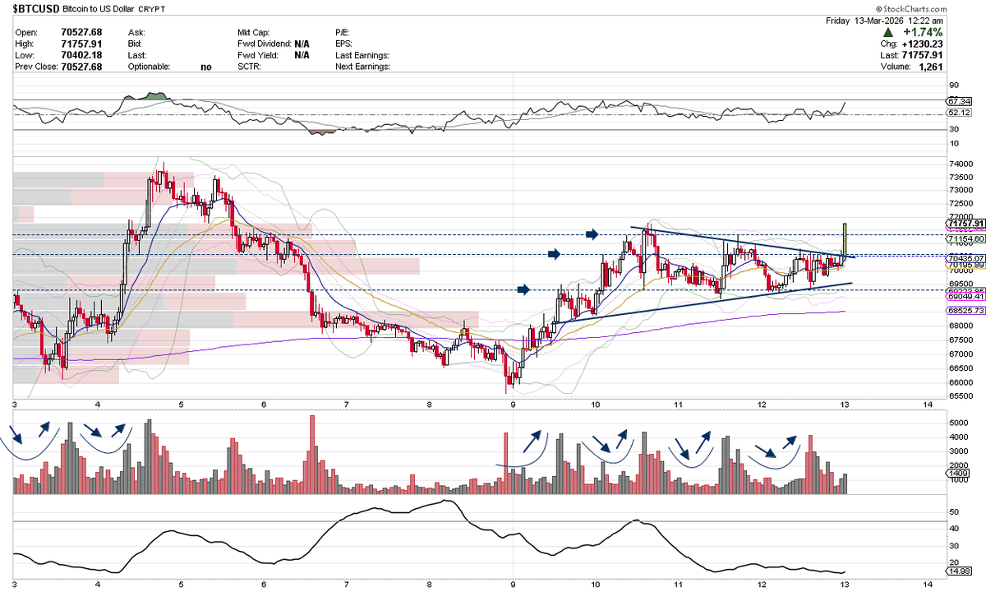Click the Open value 70527.68
The height and width of the screenshot is (592, 986).
[81, 32]
